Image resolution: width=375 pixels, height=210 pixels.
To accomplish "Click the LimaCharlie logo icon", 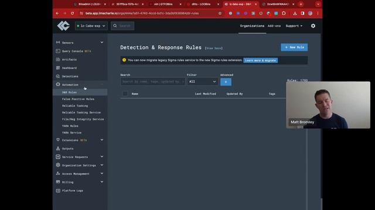I will click(63, 26).
